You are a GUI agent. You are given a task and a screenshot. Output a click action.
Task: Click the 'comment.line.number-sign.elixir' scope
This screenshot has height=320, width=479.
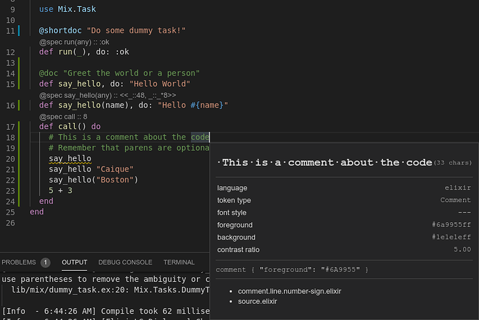coord(289,292)
